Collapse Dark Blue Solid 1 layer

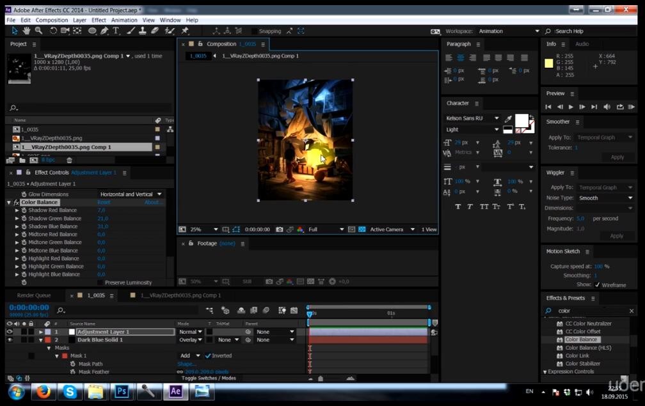tap(41, 340)
